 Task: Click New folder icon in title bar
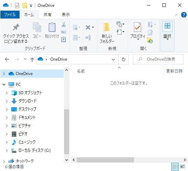pyautogui.click(x=25, y=5)
